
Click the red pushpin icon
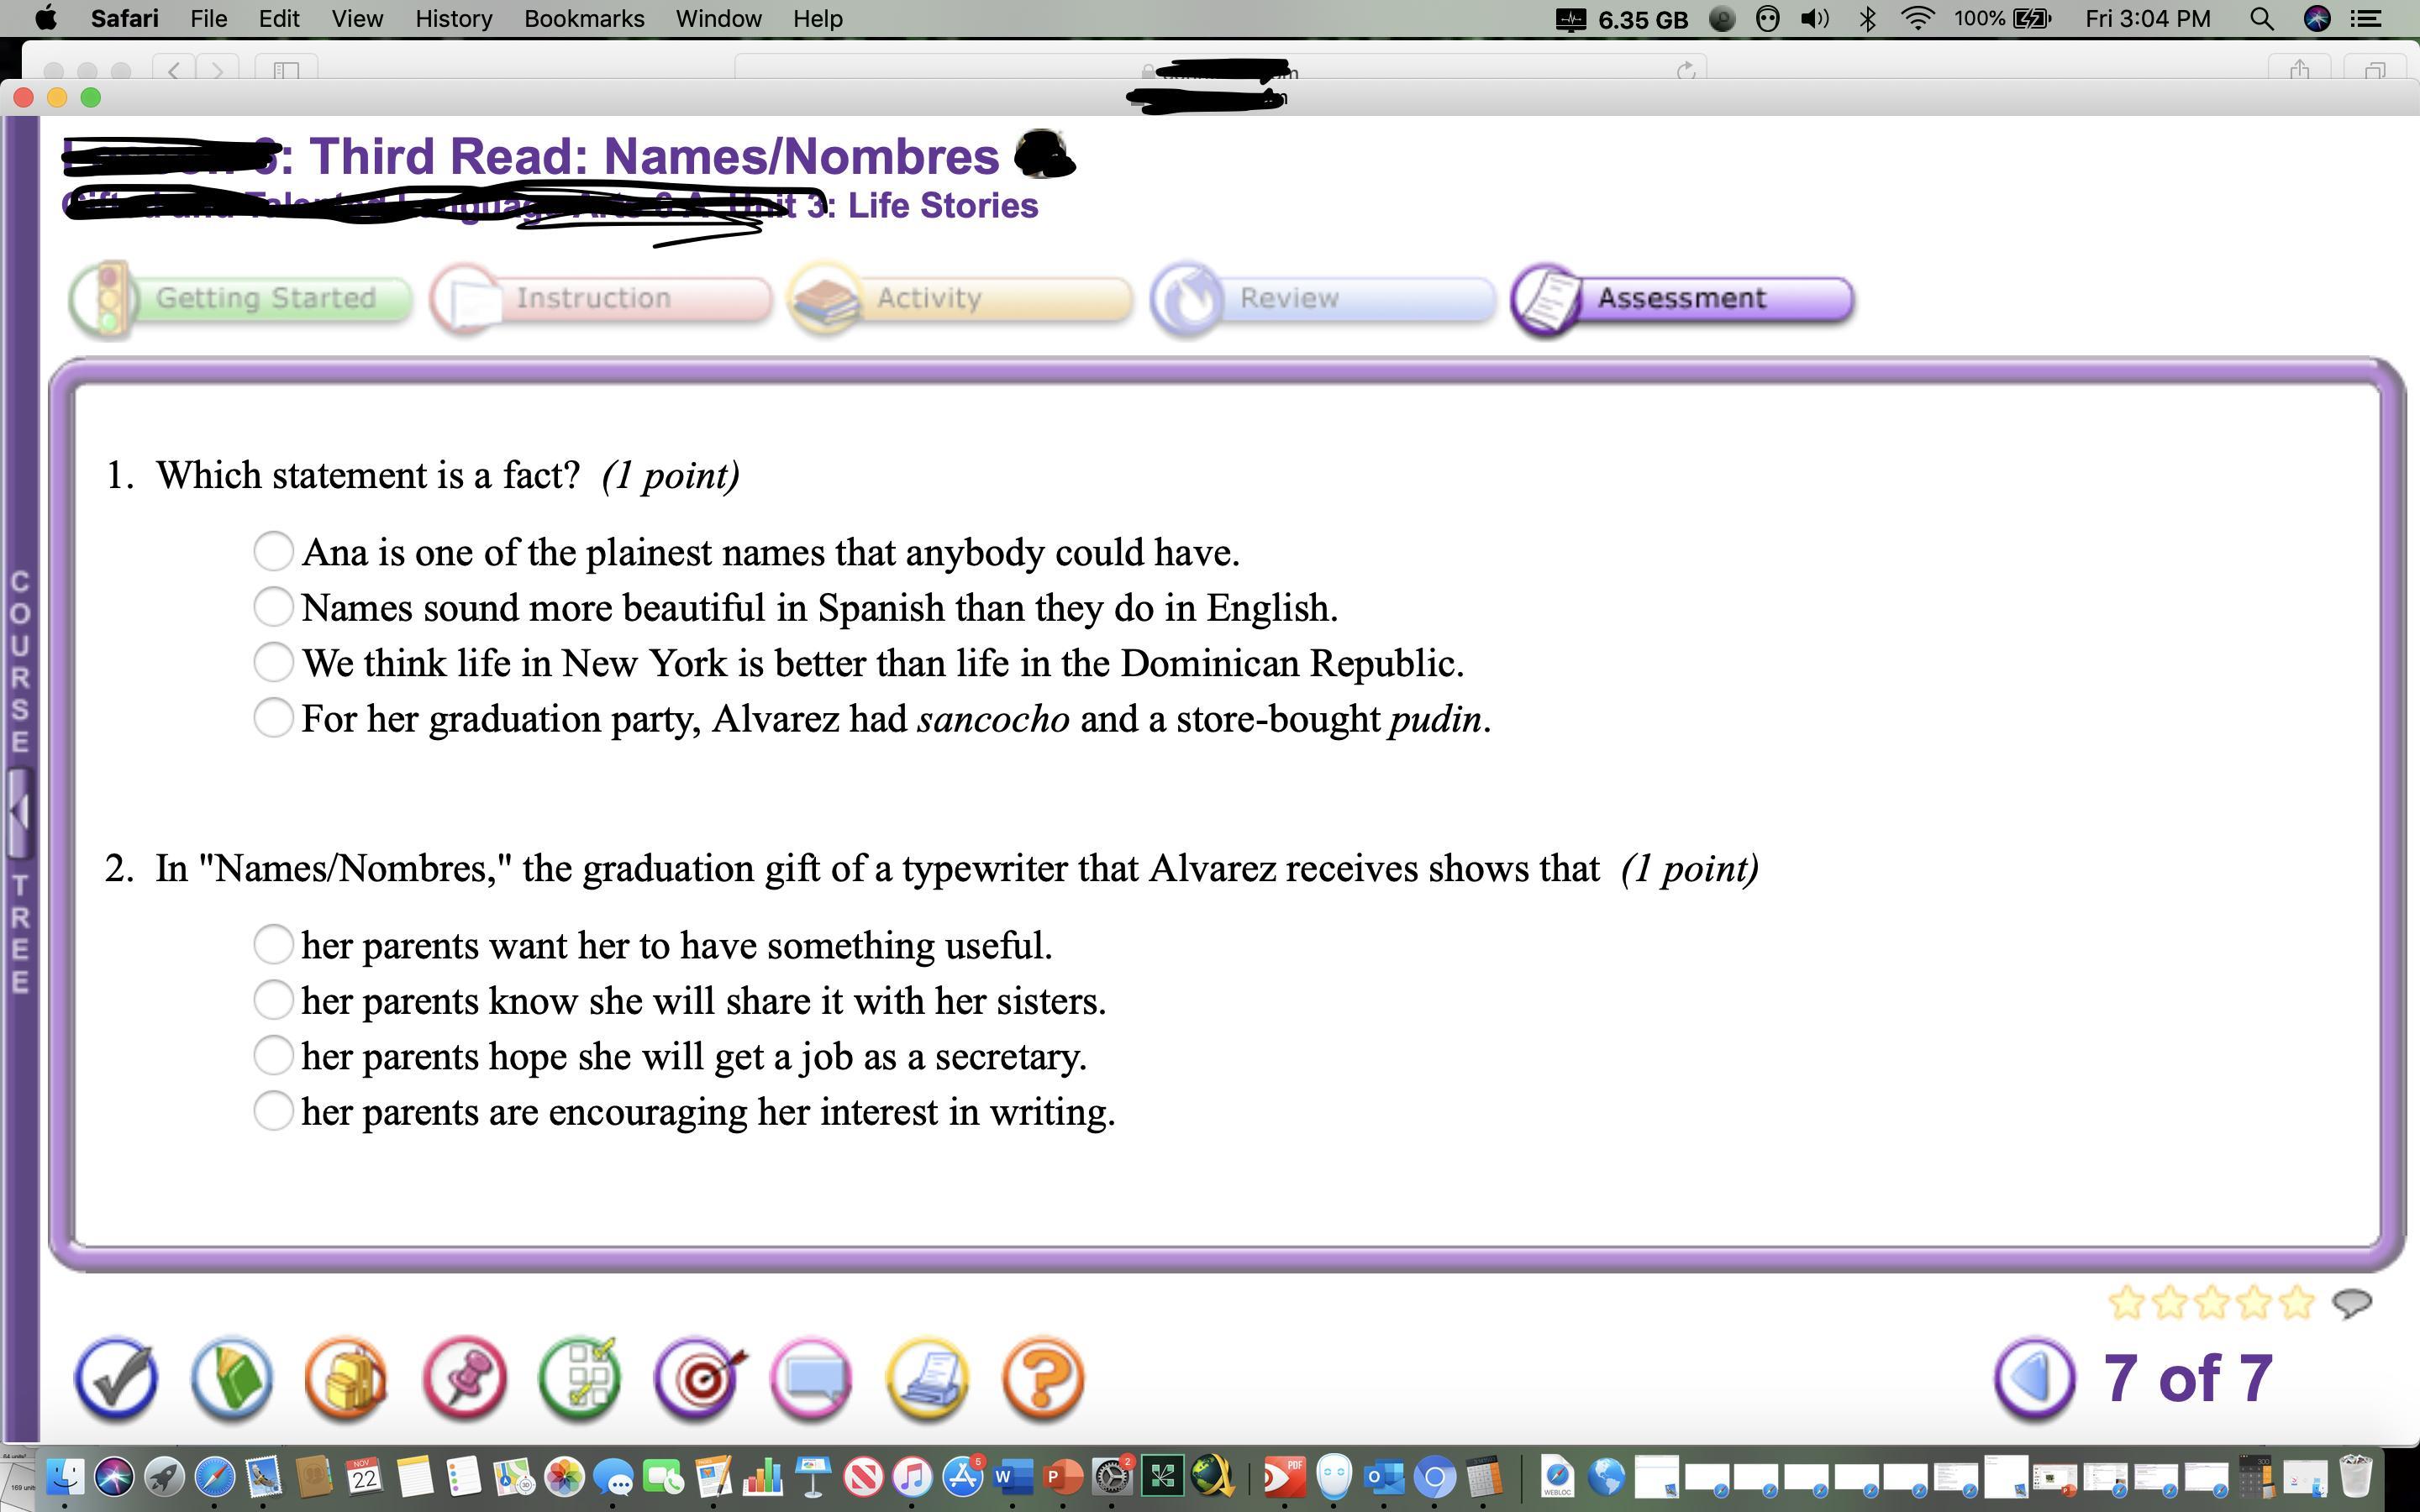pos(464,1379)
